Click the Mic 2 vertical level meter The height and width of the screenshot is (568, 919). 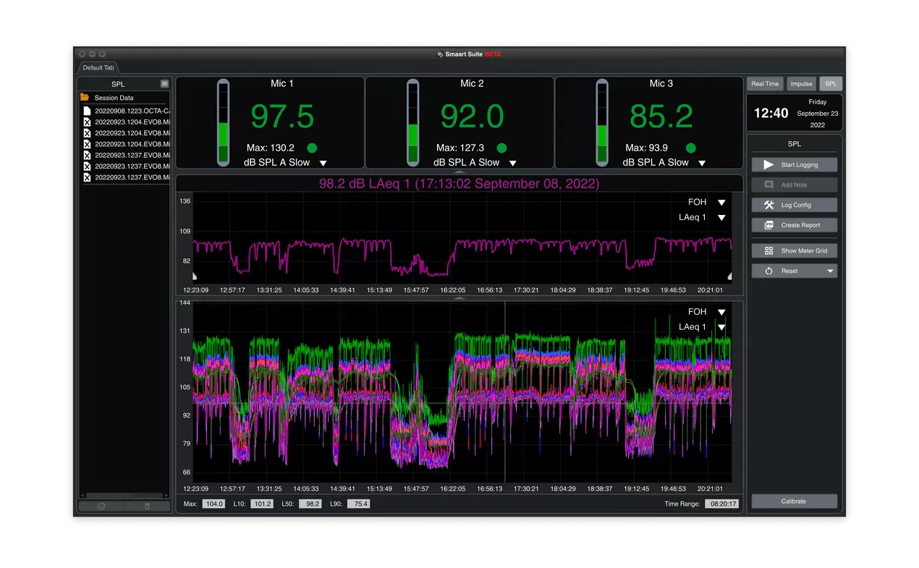tap(412, 122)
